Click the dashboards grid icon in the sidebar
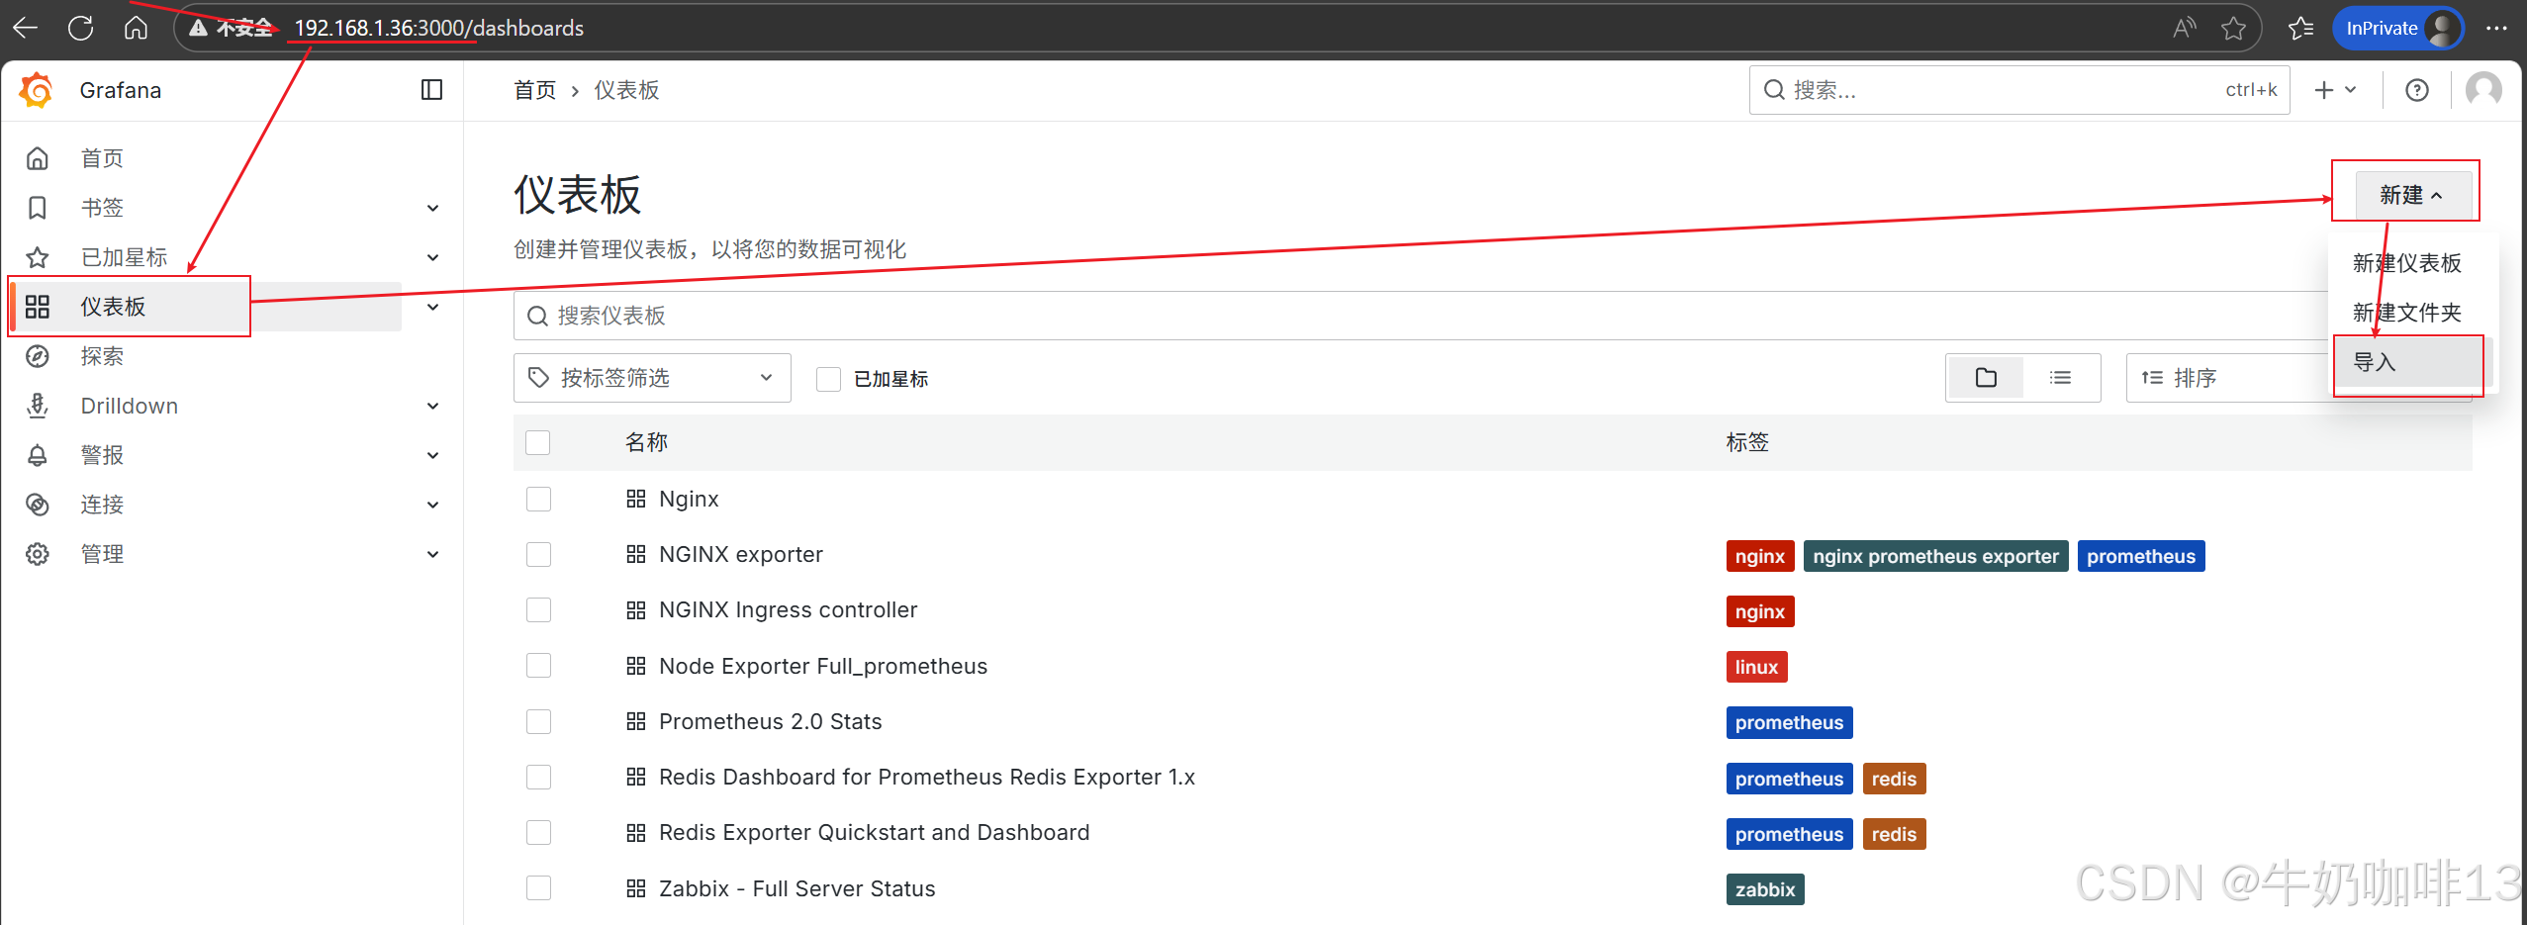This screenshot has width=2527, height=925. [38, 307]
